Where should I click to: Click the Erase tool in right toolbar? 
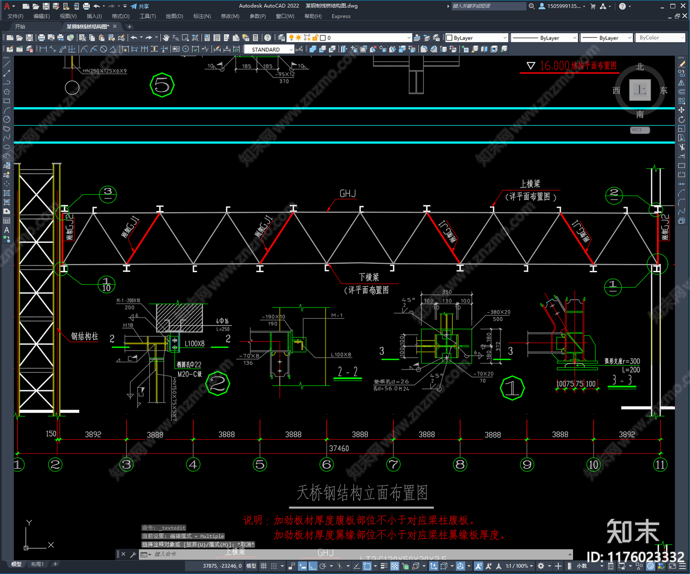click(681, 64)
